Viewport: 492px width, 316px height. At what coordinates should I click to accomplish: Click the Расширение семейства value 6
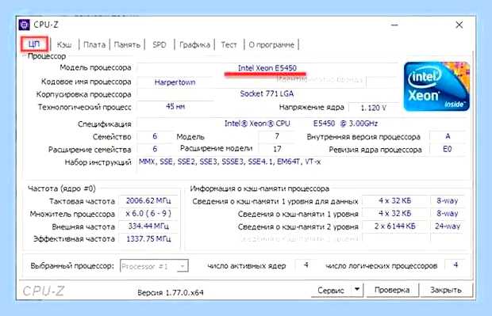tap(155, 149)
